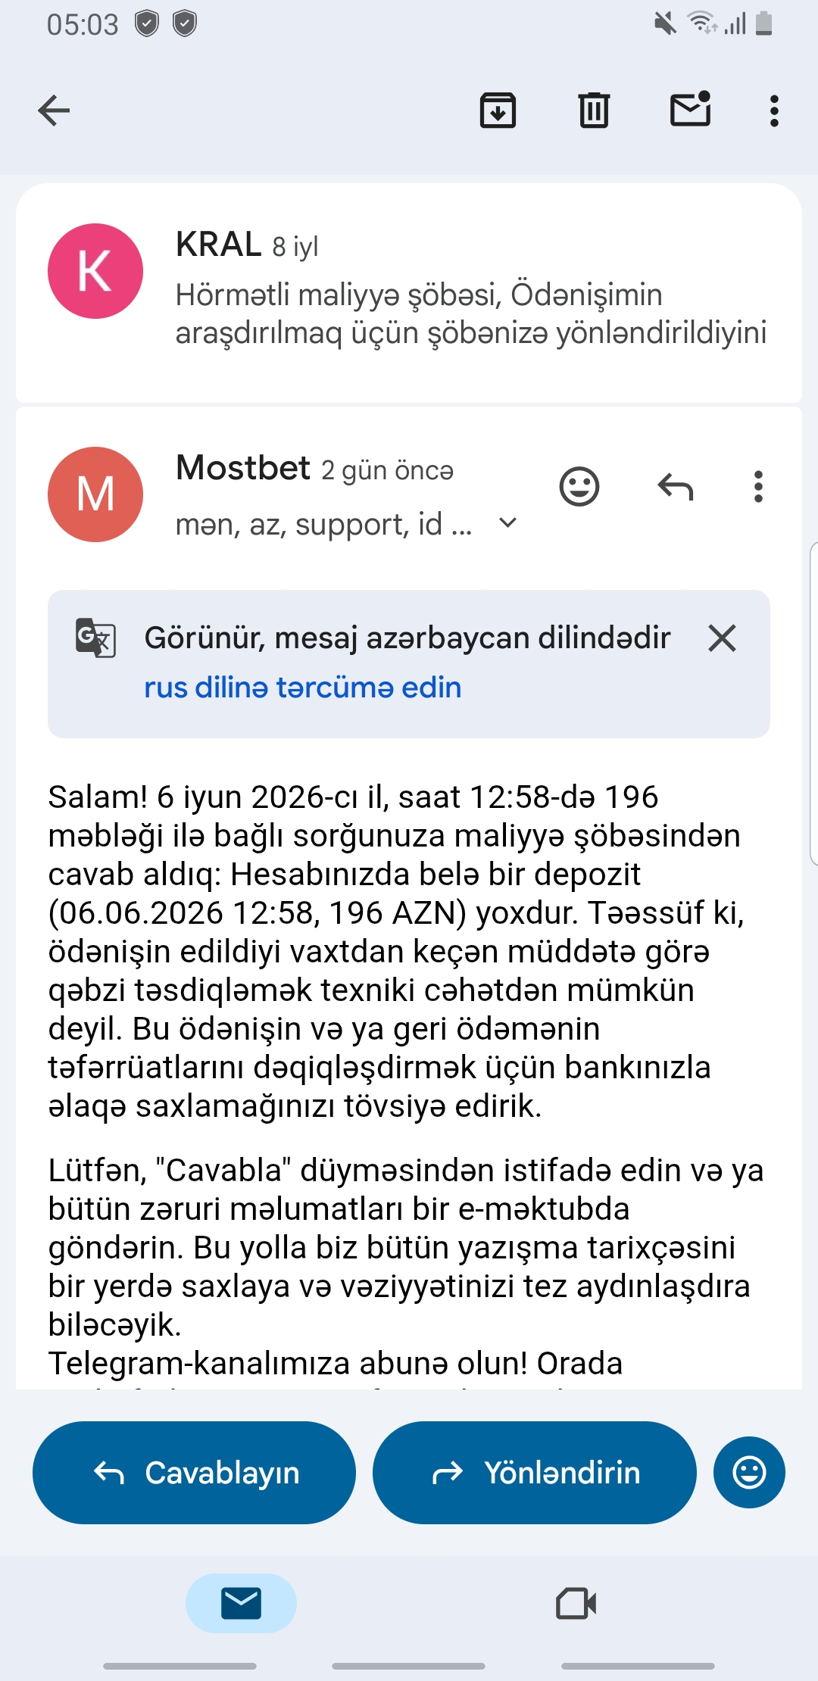
Task: Tap the Cavablayın reply button
Action: pyautogui.click(x=194, y=1472)
